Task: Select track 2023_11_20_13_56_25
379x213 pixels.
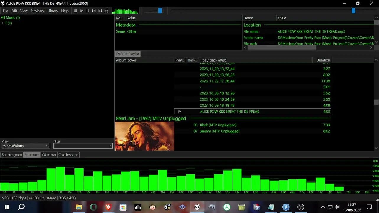Action: (253, 75)
